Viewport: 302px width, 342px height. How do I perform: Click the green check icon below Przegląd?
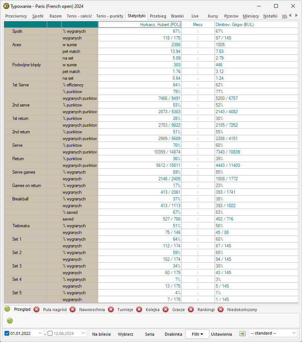10,320
